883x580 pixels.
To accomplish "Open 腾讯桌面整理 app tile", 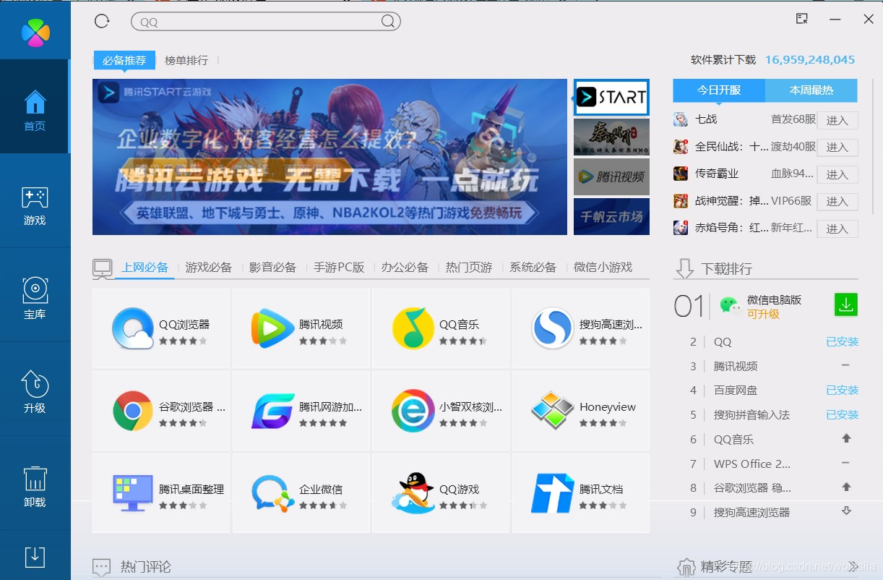I will 161,493.
